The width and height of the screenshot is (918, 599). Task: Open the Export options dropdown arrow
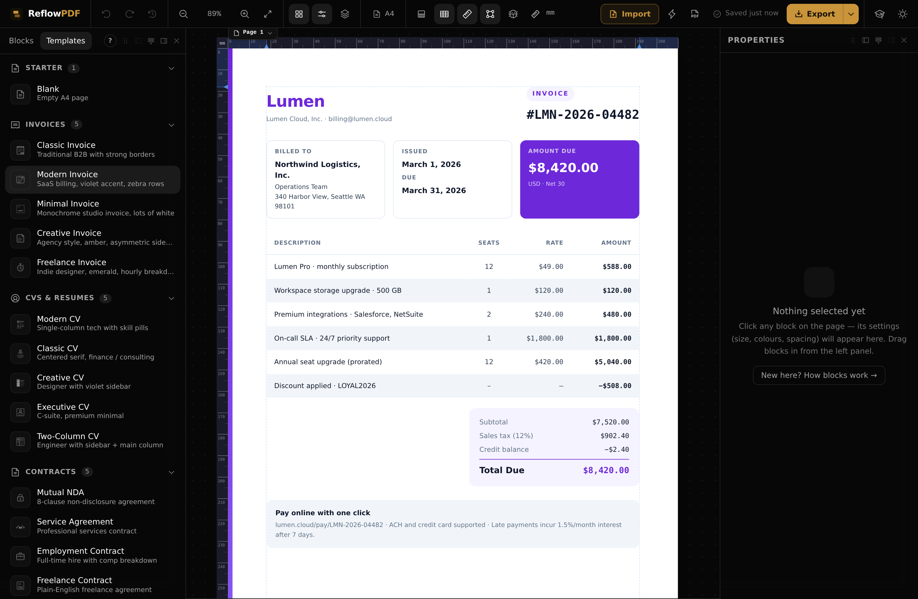tap(851, 14)
